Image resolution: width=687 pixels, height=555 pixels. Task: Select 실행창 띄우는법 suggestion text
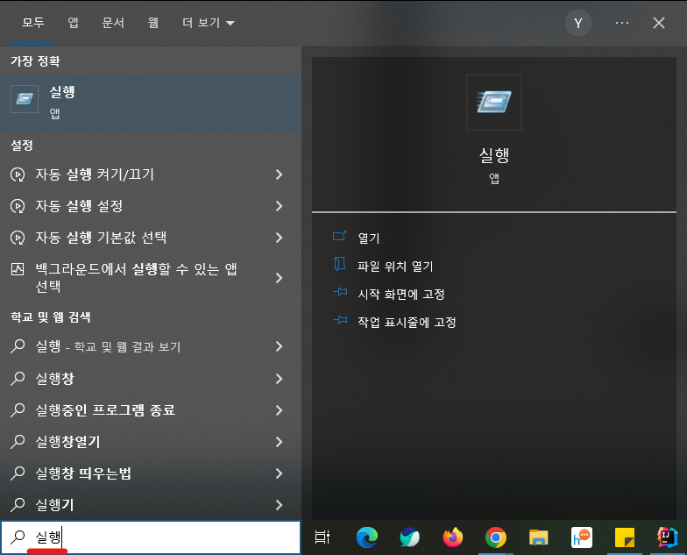83,473
